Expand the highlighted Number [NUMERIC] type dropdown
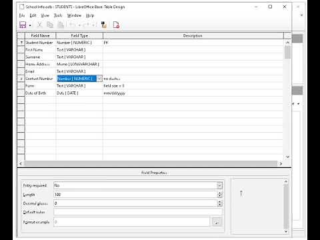 [99, 79]
